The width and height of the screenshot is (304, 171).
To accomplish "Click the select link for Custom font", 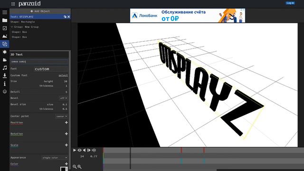I will pos(63,75).
